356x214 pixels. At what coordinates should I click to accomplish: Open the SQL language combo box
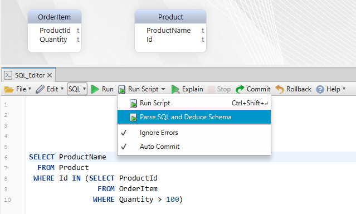coord(77,89)
